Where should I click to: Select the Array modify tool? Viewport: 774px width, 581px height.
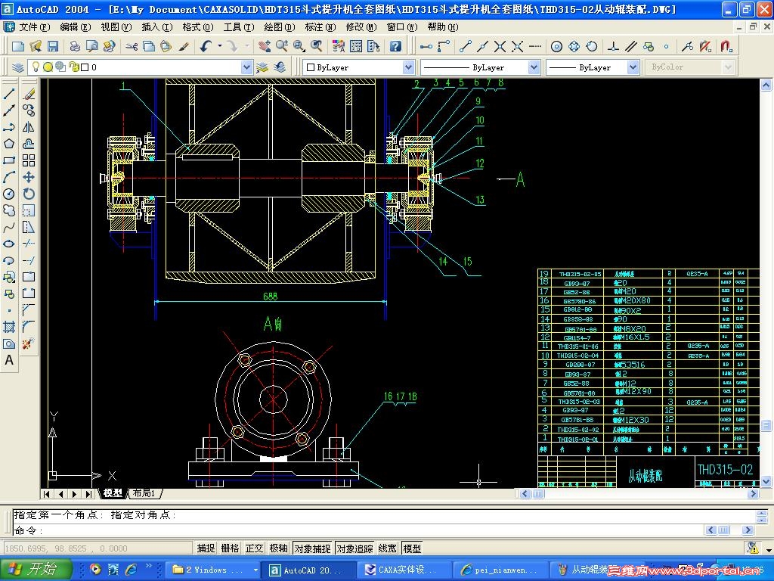[29, 160]
